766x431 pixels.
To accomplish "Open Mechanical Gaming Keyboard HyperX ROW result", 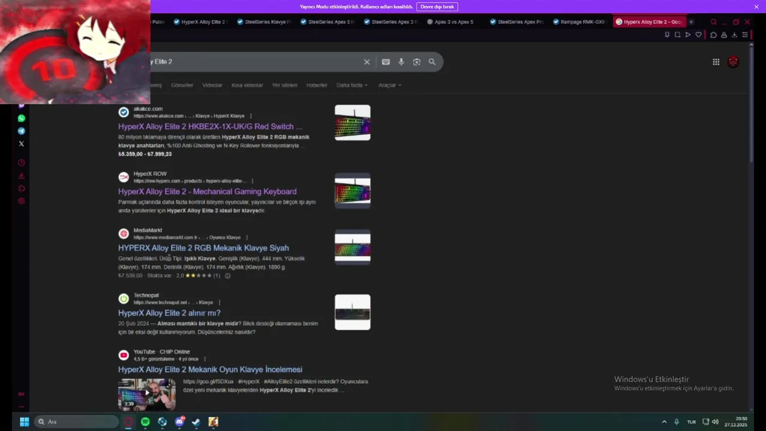I will pos(207,192).
